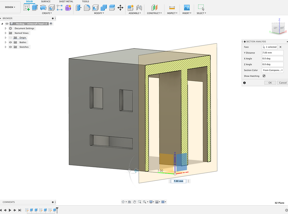
Task: Open the Modify dropdown menu
Action: 99,13
